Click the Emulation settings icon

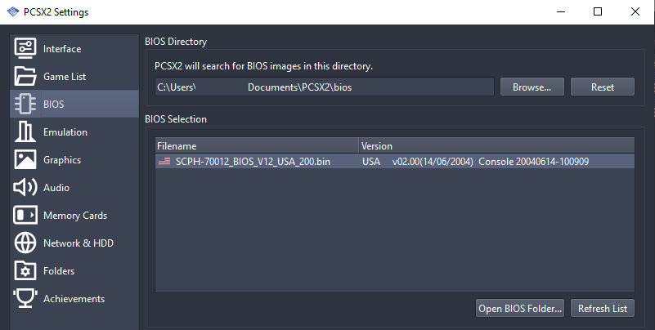click(25, 132)
